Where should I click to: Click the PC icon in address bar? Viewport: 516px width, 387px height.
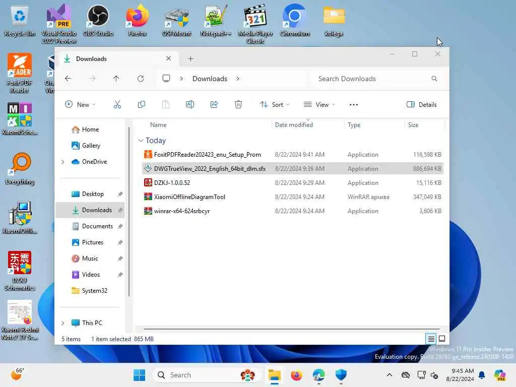(166, 79)
